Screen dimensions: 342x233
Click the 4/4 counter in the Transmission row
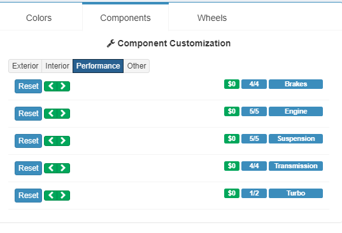[254, 166]
